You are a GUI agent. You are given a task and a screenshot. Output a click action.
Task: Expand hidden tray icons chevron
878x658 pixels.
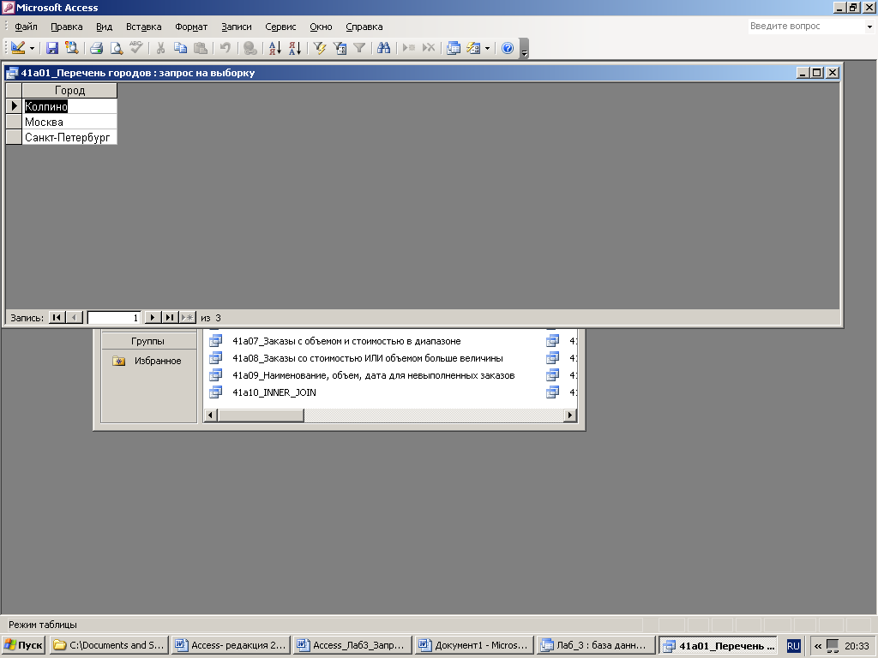click(817, 646)
